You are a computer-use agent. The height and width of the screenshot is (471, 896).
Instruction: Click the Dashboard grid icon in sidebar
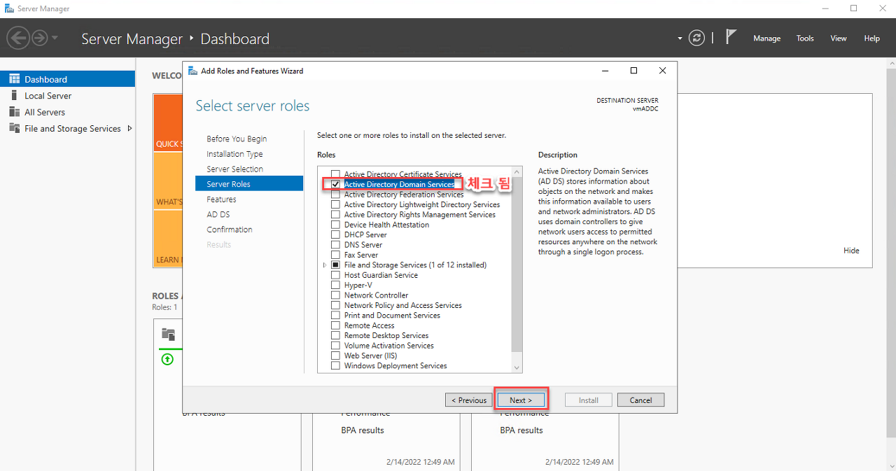coord(14,79)
